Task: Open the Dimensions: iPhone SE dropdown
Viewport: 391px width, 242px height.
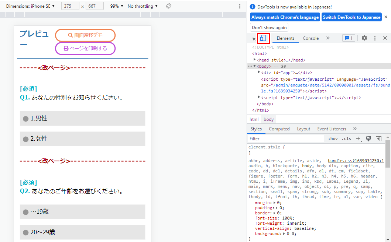Action: [30, 6]
